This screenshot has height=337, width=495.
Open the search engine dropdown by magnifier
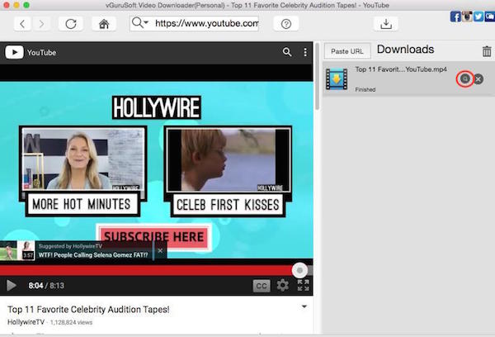tap(140, 23)
